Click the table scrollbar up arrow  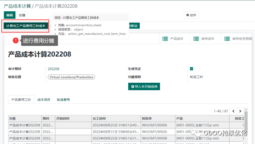(x=246, y=110)
